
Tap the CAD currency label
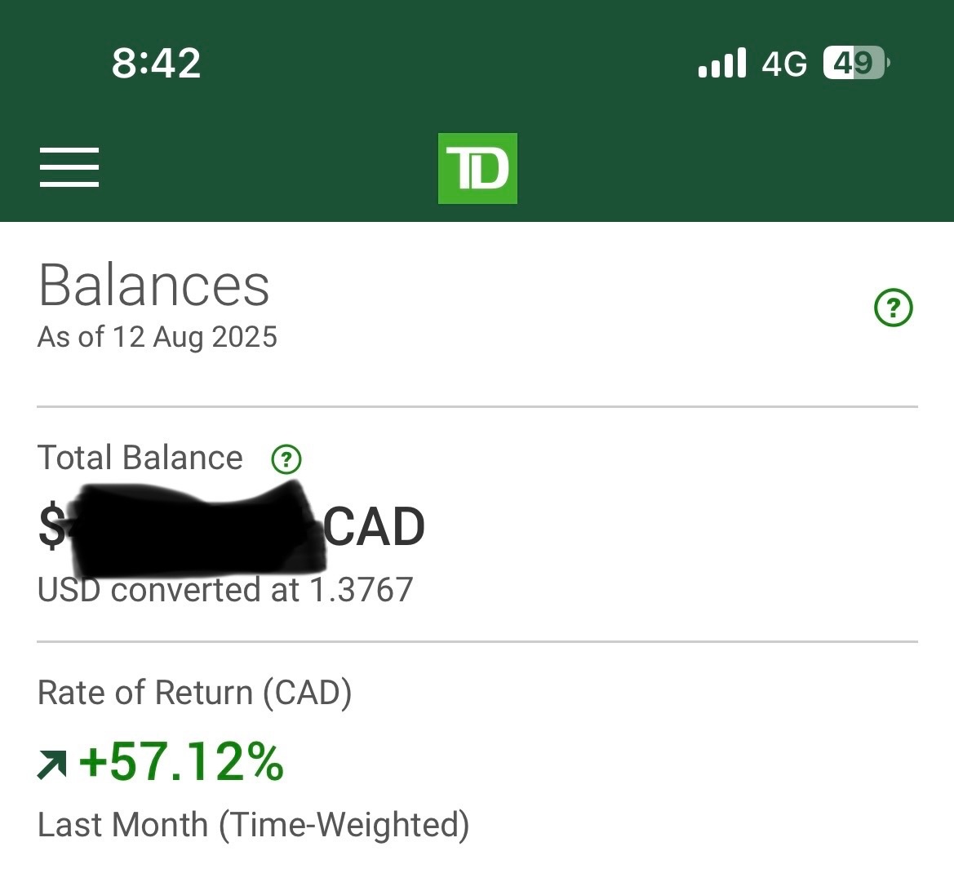374,527
